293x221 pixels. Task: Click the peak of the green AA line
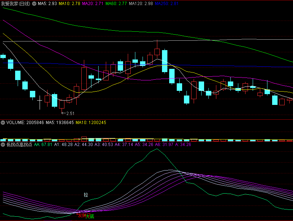[x=157, y=149]
